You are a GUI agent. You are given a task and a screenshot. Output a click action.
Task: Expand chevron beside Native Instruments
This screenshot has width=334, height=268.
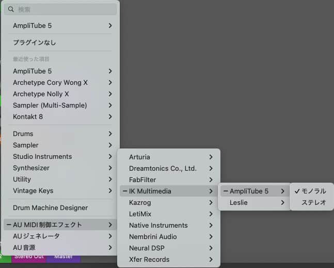211,225
